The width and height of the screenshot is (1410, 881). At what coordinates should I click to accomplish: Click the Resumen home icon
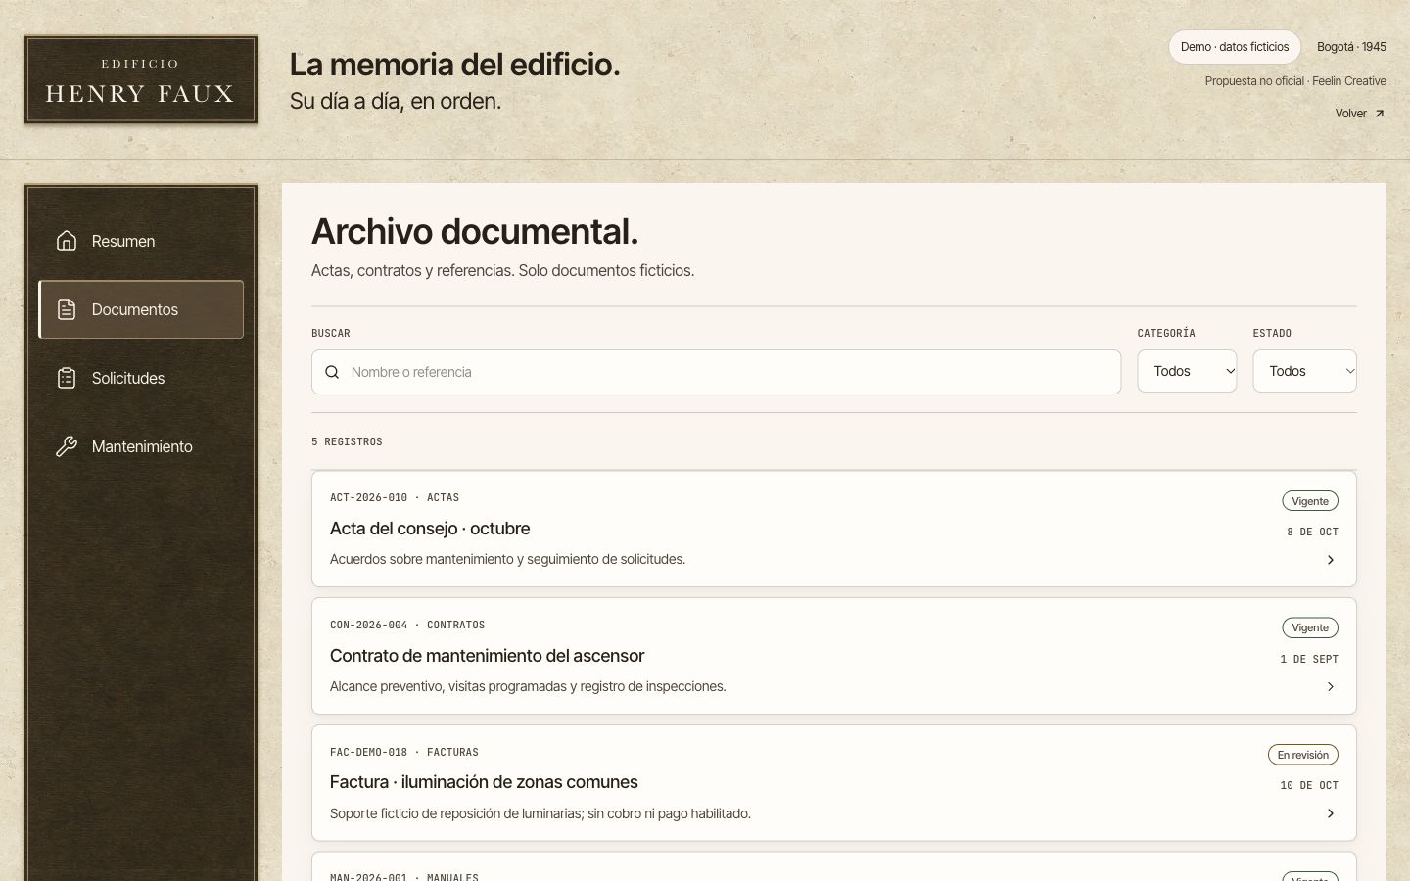coord(67,241)
